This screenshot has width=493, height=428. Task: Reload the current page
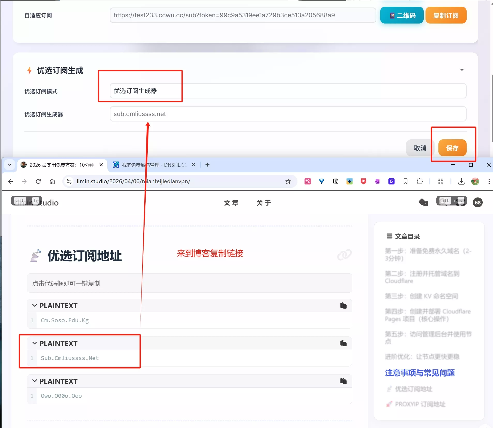tap(38, 181)
